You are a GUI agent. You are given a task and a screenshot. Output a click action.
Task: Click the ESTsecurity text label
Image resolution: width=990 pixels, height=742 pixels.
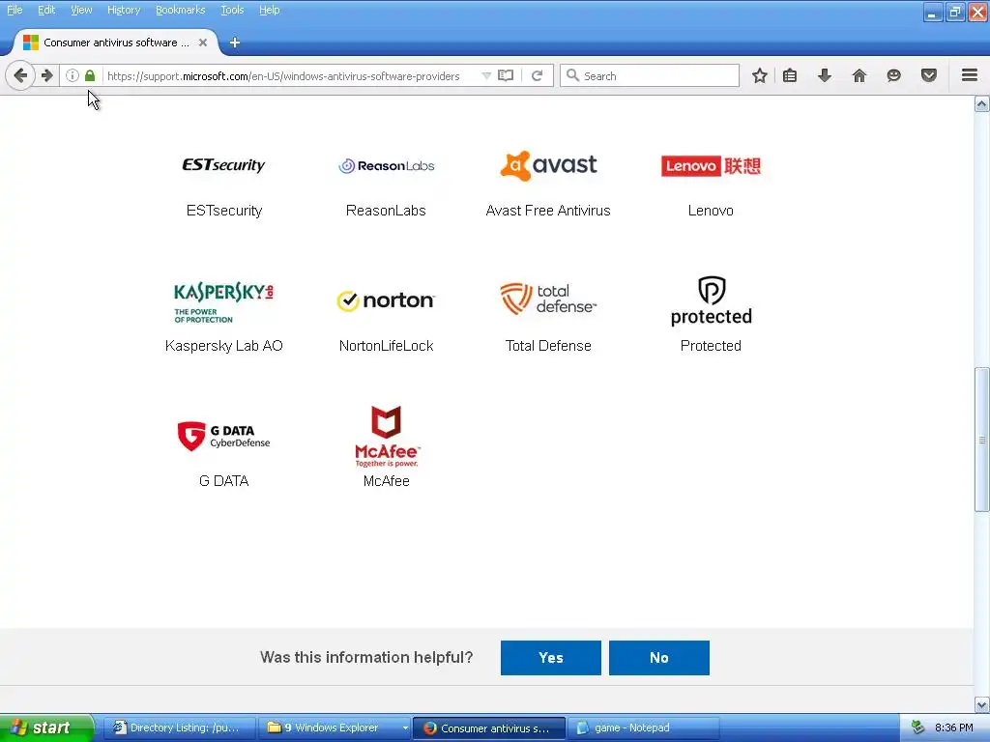point(224,211)
